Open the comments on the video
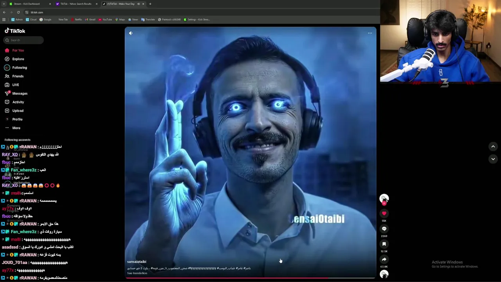The width and height of the screenshot is (501, 282). (x=384, y=229)
